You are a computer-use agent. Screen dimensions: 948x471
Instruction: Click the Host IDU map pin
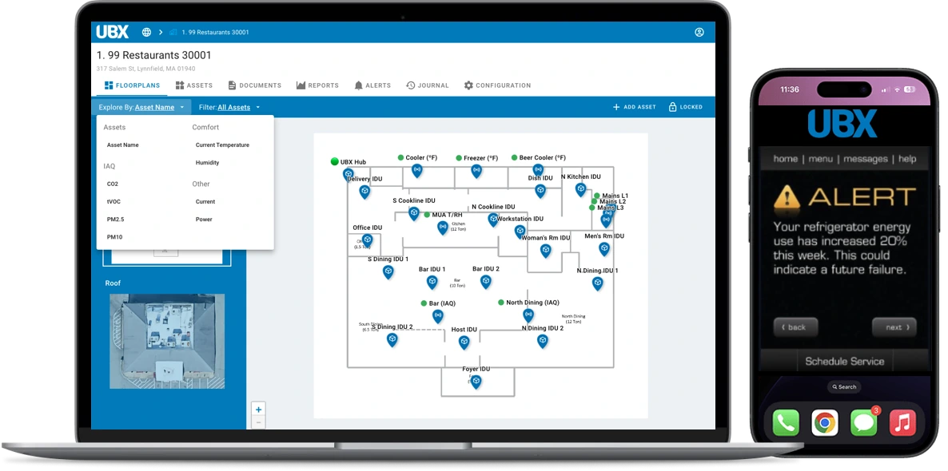tap(464, 342)
